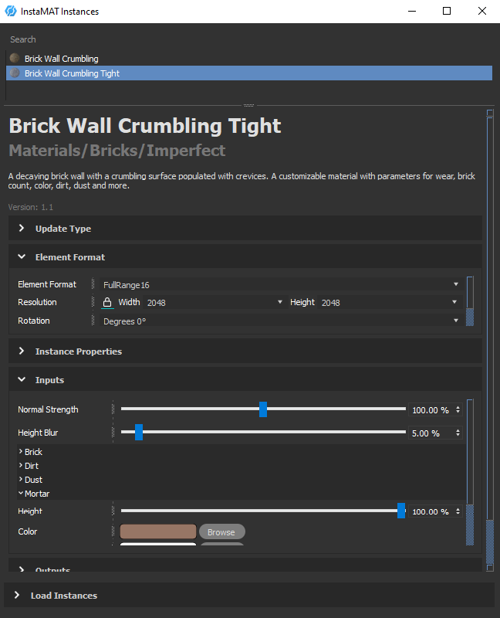Expand the Brick parameter group

(21, 451)
